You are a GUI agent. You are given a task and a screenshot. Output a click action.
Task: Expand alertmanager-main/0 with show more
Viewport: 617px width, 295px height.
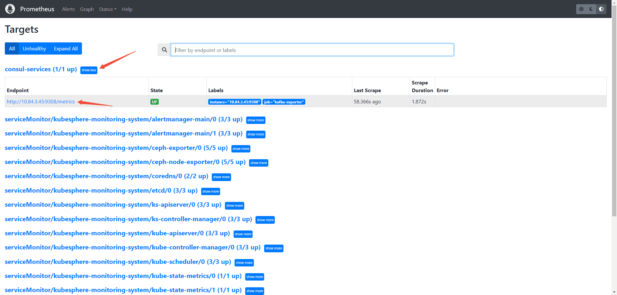point(256,120)
